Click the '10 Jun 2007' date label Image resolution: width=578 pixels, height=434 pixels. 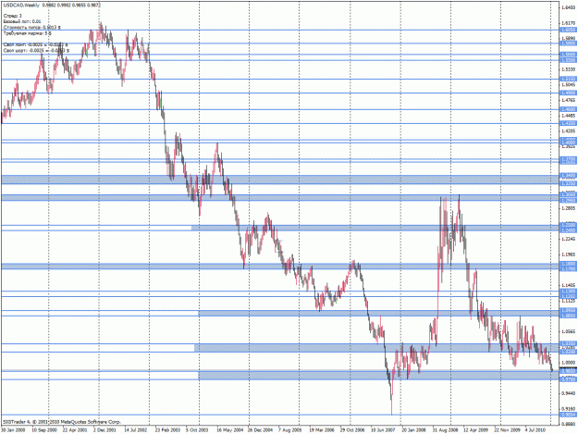(x=384, y=430)
